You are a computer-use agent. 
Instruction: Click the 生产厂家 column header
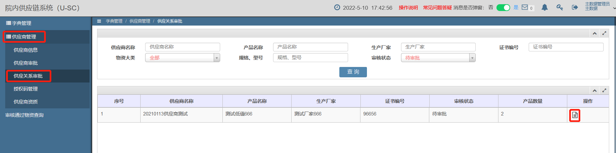click(x=326, y=101)
